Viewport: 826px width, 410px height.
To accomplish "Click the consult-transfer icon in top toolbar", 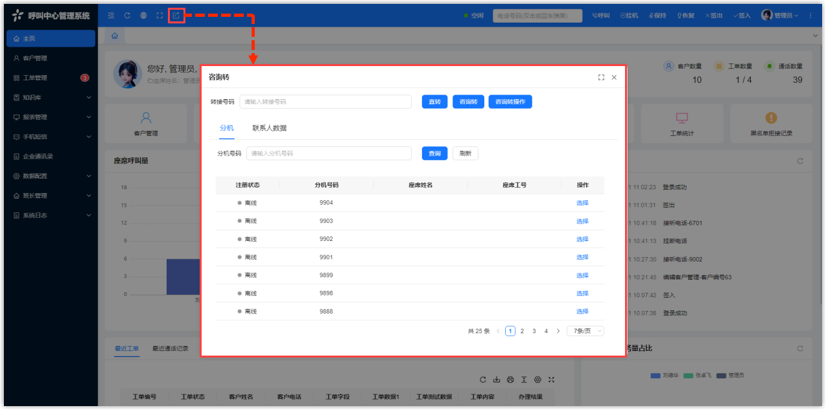I will point(176,16).
